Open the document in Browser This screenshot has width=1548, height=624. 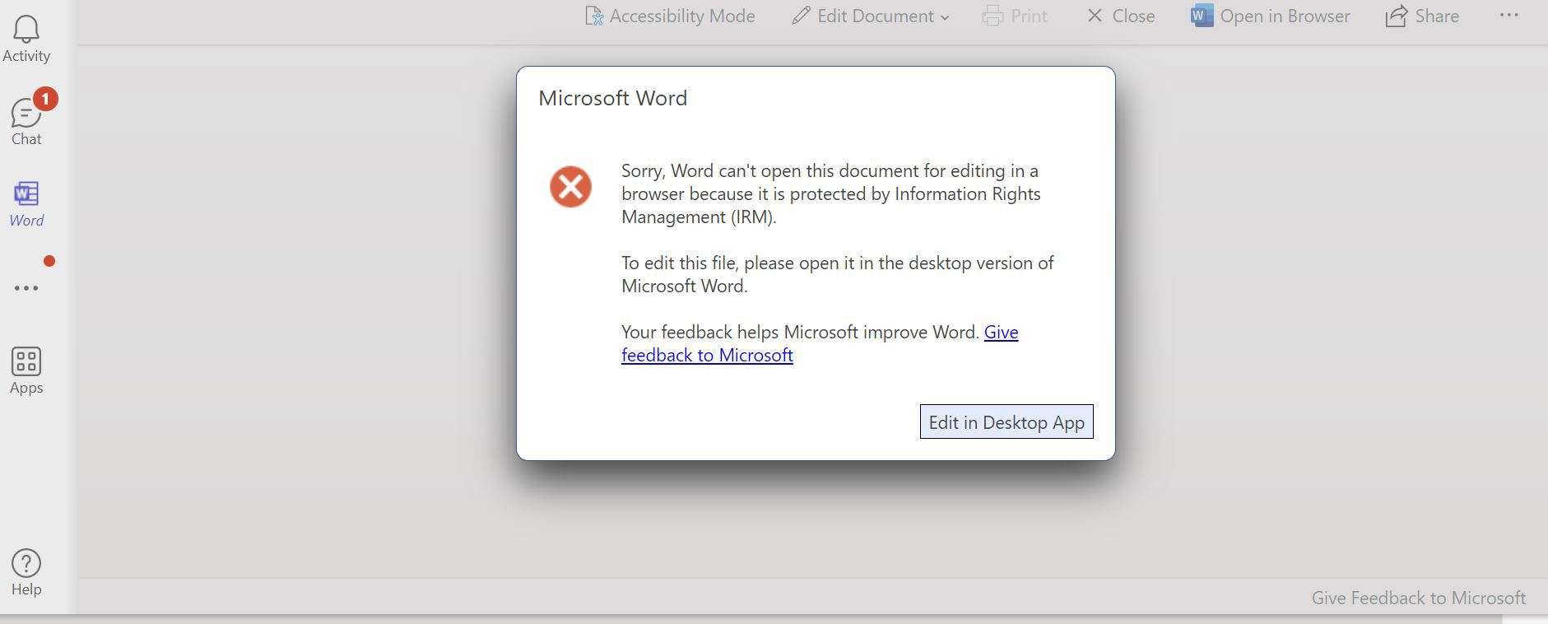pyautogui.click(x=1271, y=16)
